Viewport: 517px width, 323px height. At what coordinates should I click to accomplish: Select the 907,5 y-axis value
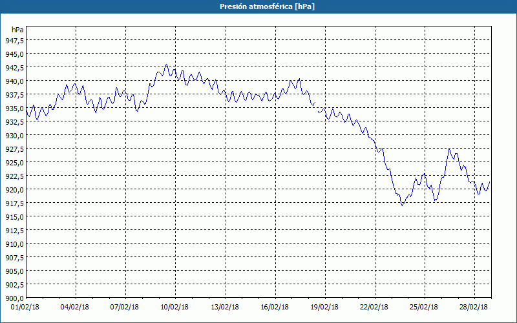(x=14, y=257)
